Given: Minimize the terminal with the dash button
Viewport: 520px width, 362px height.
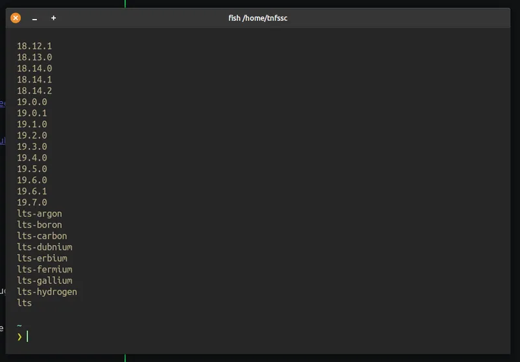Looking at the screenshot, I should tap(34, 18).
